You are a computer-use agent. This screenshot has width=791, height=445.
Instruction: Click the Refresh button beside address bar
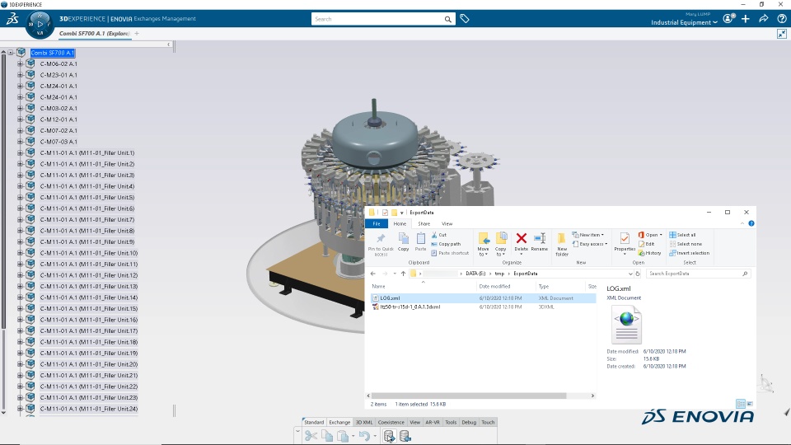[x=638, y=274]
